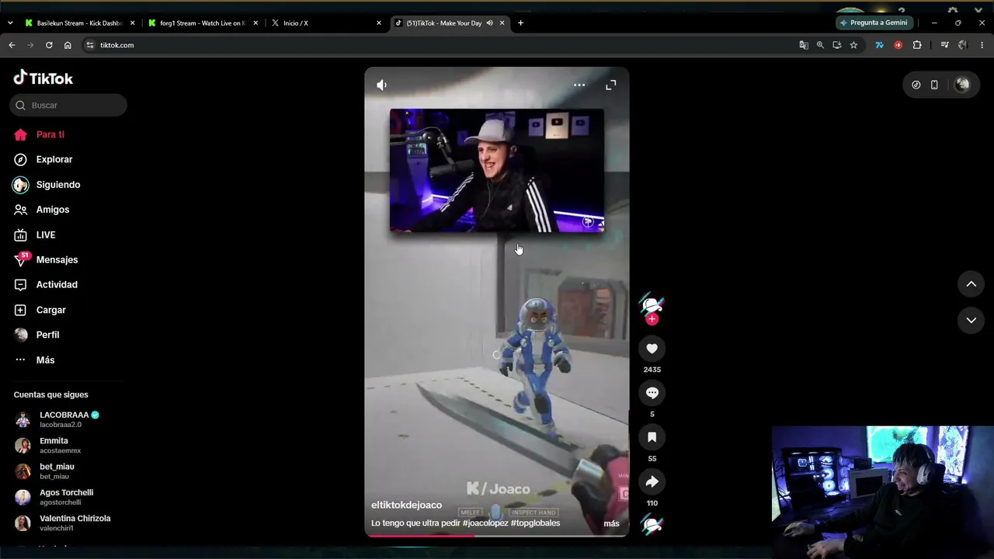Translate this page icon in address bar
The image size is (994, 559).
pos(804,45)
